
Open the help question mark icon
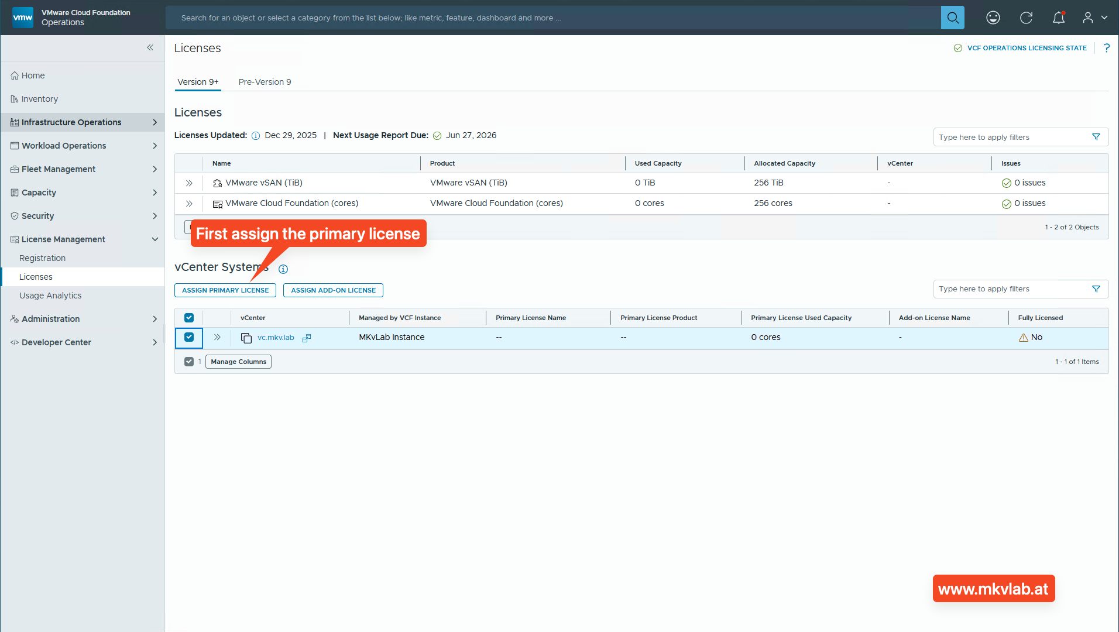[x=1106, y=48]
